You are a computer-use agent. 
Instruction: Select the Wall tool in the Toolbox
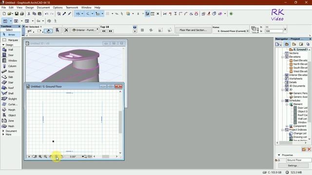[11, 50]
